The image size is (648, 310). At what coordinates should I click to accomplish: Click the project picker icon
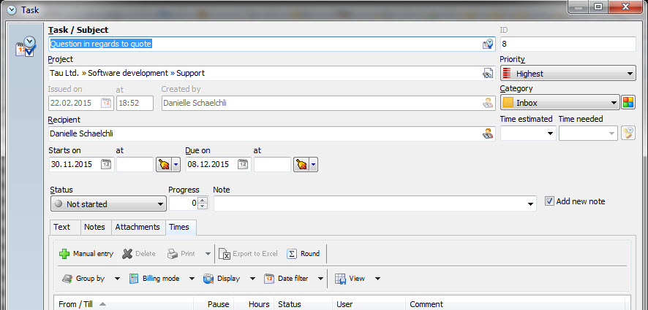488,73
